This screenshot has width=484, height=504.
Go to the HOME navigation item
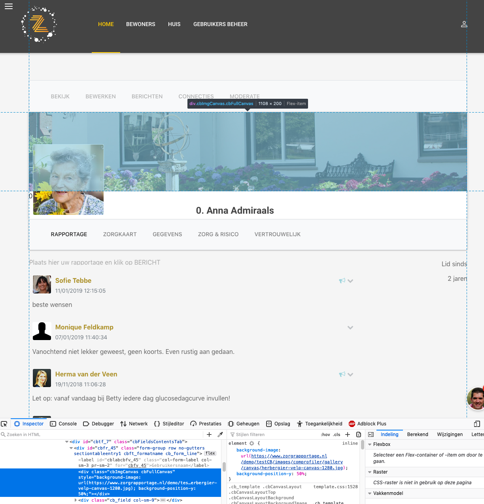click(x=106, y=24)
